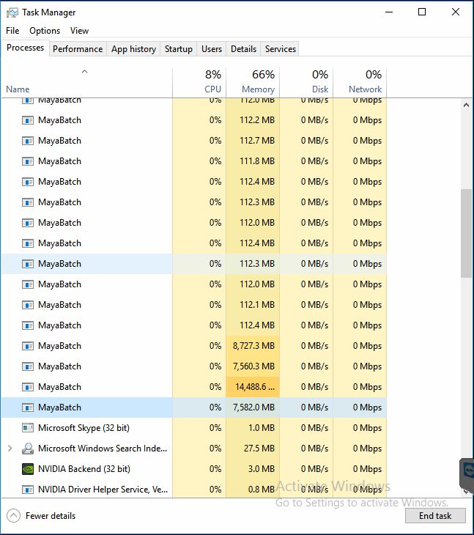
Task: Open the File menu
Action: coord(12,31)
